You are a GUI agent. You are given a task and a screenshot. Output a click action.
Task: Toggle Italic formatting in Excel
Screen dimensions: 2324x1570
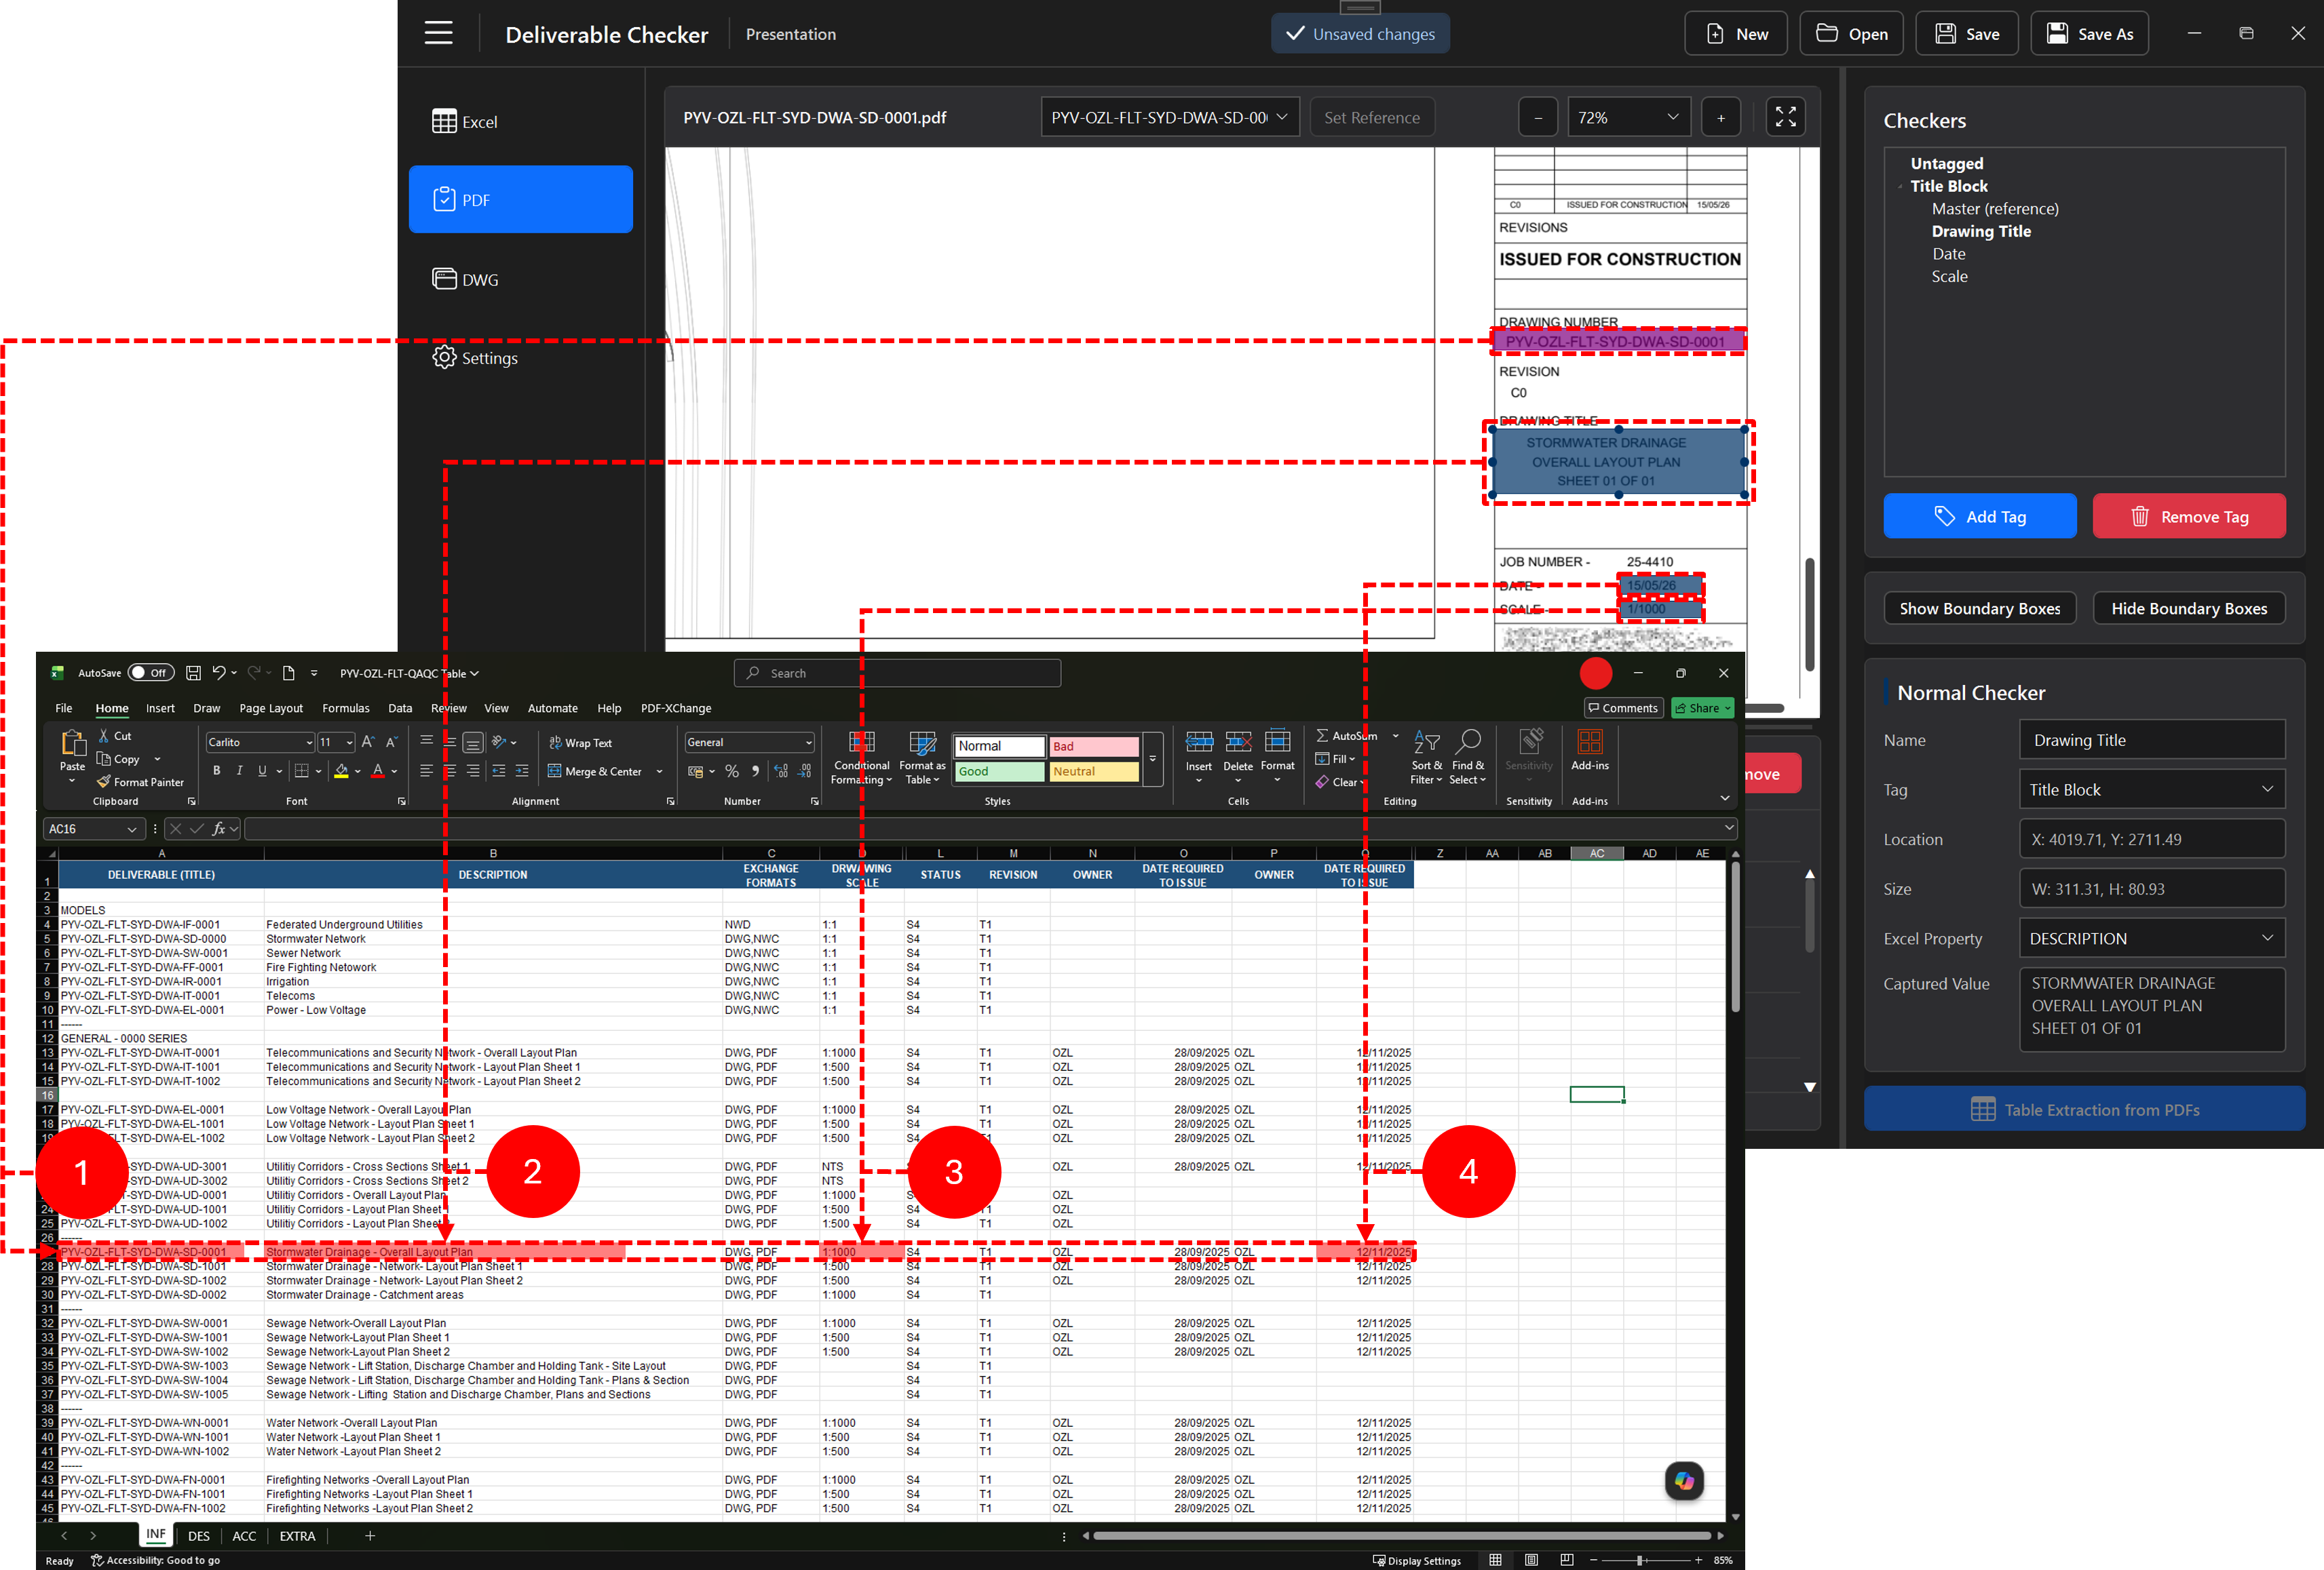coord(239,770)
